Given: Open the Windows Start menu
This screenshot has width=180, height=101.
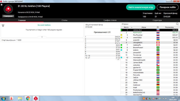Looking at the screenshot, I should 4,98.
